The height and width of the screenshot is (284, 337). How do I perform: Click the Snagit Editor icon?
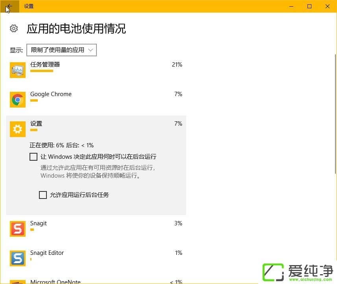17,258
